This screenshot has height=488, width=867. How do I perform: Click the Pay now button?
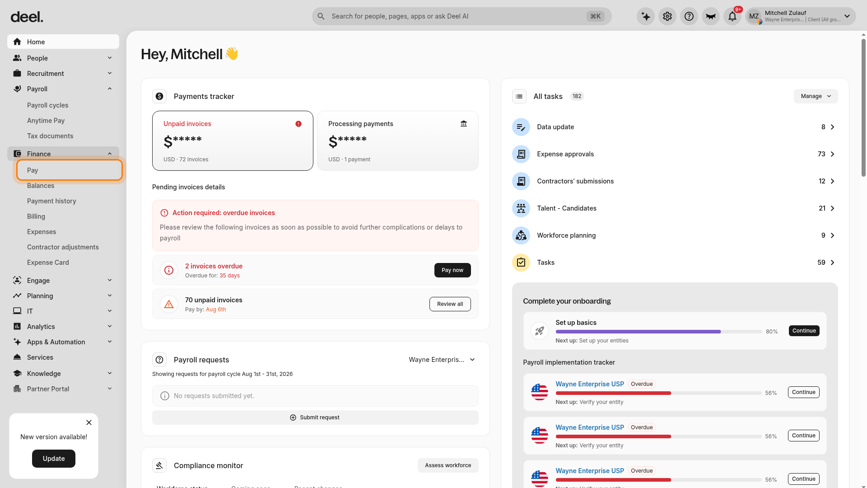click(452, 270)
